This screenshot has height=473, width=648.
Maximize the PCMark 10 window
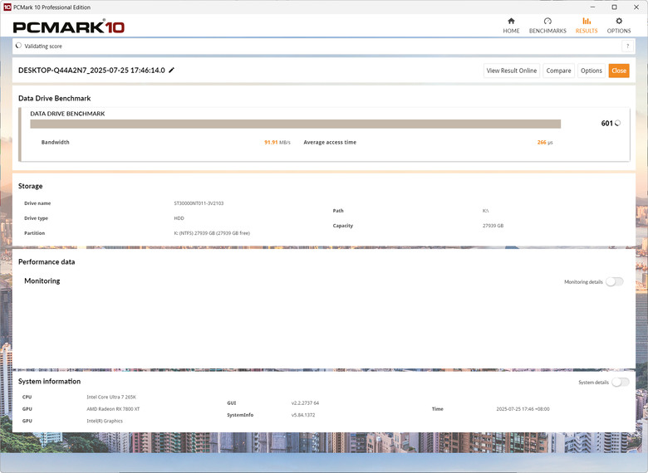tap(614, 7)
